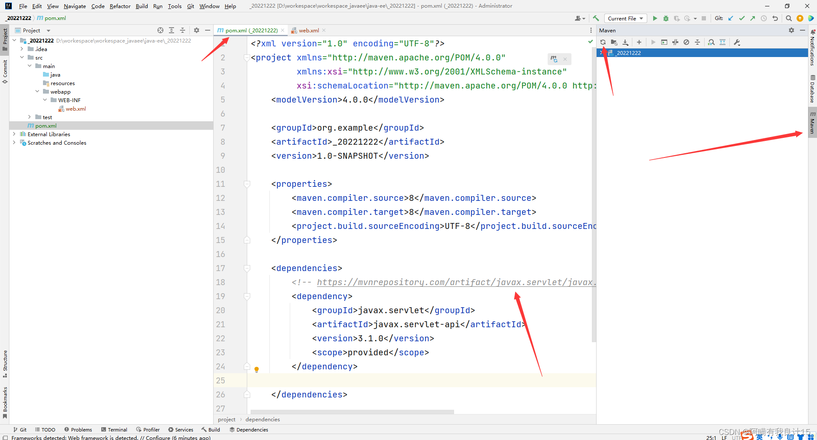Generate sources and update folders in Maven
This screenshot has height=440, width=817.
click(x=614, y=42)
